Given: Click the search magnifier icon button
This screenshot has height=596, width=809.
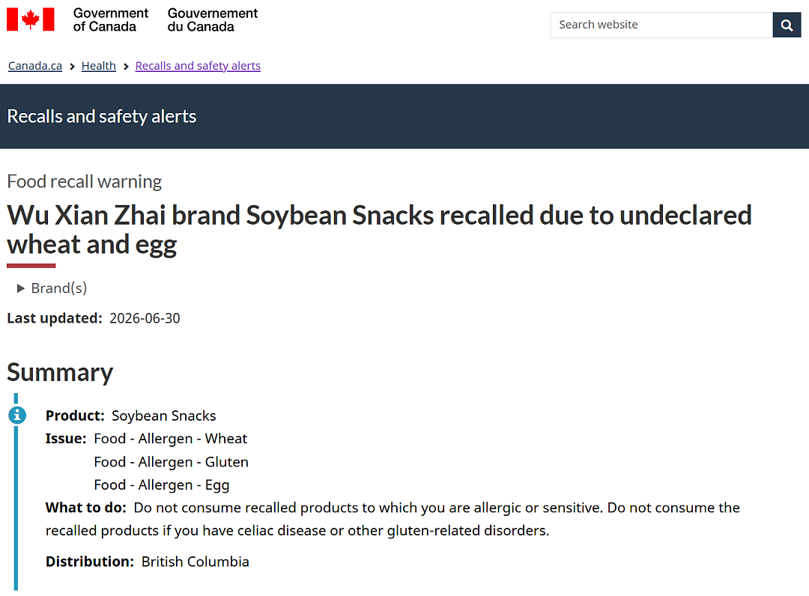Looking at the screenshot, I should click(x=787, y=25).
